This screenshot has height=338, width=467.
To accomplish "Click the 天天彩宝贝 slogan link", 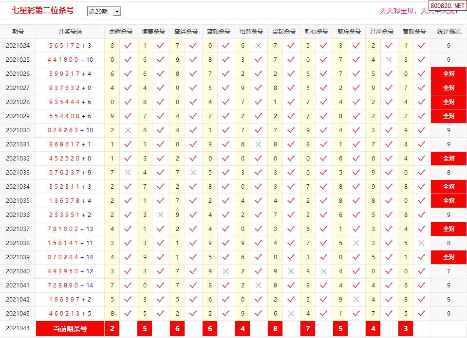I will 418,11.
